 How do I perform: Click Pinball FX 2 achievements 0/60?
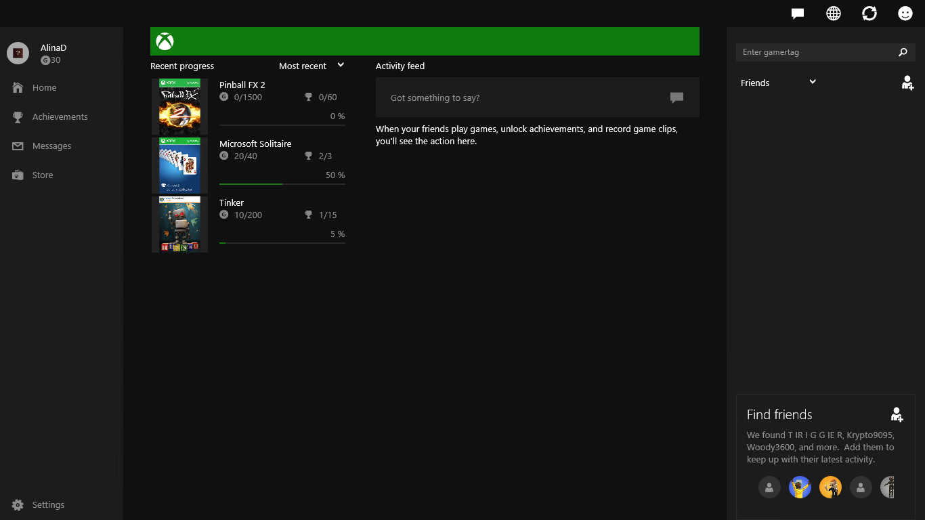(328, 97)
